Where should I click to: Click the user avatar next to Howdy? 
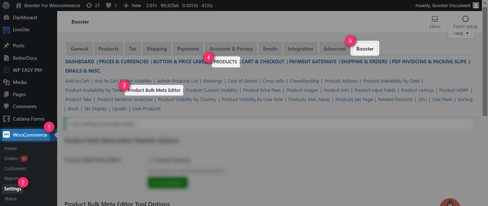475,5
